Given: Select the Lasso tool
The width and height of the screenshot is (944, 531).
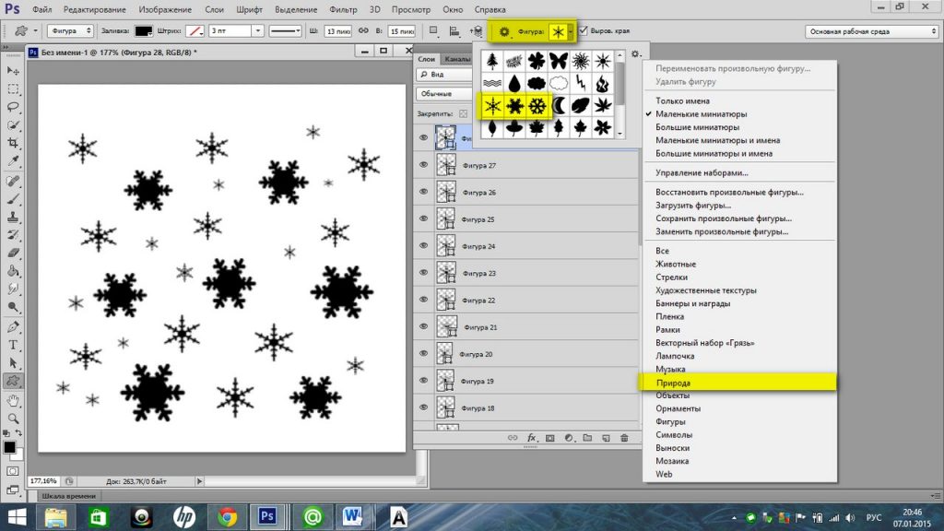Looking at the screenshot, I should [x=13, y=107].
